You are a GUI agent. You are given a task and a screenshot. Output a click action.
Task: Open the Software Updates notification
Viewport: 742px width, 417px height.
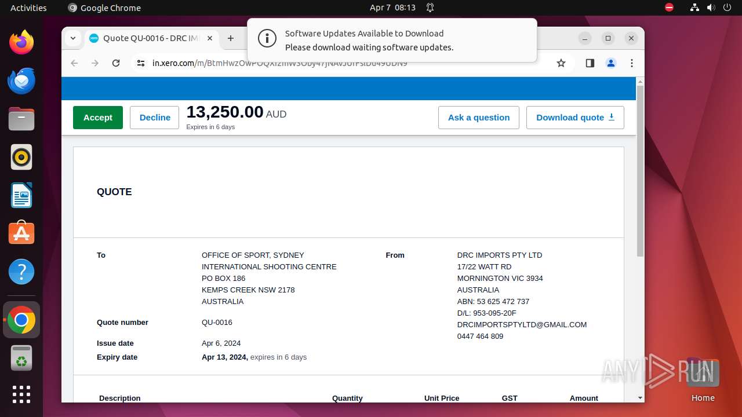coord(392,40)
